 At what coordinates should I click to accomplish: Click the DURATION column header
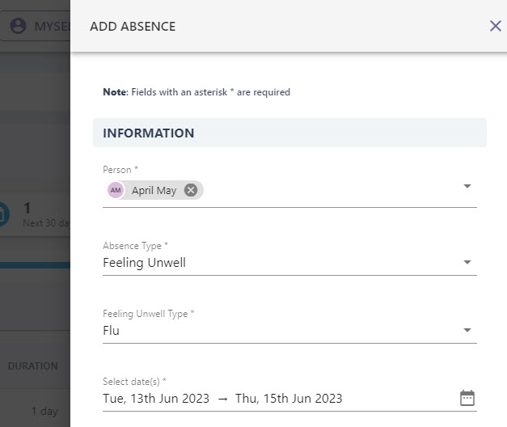pyautogui.click(x=32, y=366)
